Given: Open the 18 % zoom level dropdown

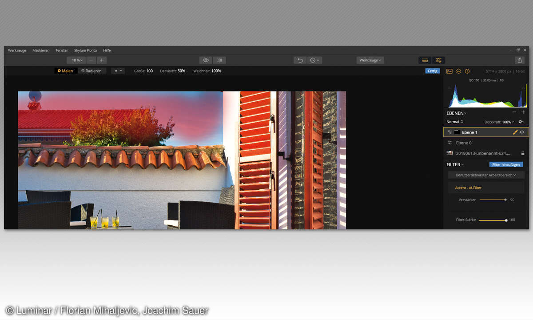Looking at the screenshot, I should pyautogui.click(x=76, y=60).
